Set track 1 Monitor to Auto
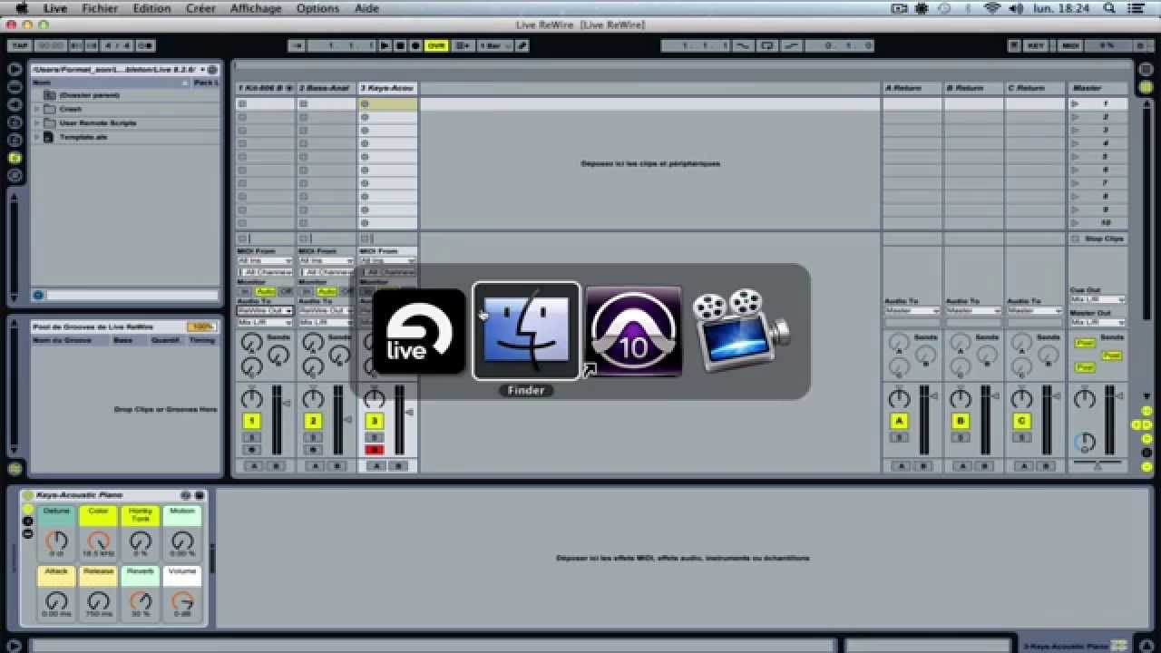The width and height of the screenshot is (1161, 653). (266, 291)
